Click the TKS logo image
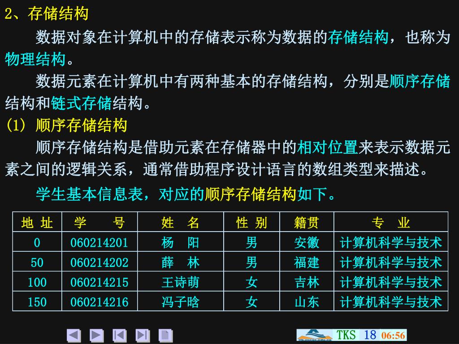The height and width of the screenshot is (344, 459). (315, 335)
